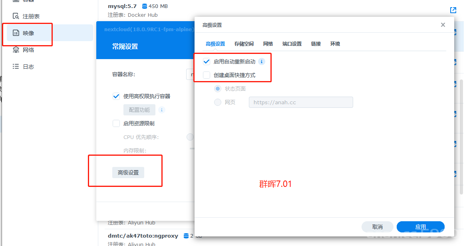The height and width of the screenshot is (246, 467).
Task: Click the 高级设置 button in 常规设置
Action: pyautogui.click(x=128, y=173)
